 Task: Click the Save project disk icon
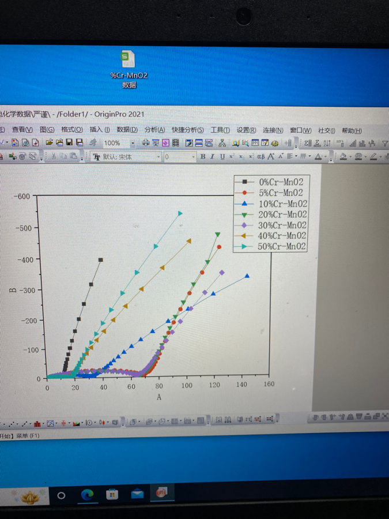[x=69, y=142]
